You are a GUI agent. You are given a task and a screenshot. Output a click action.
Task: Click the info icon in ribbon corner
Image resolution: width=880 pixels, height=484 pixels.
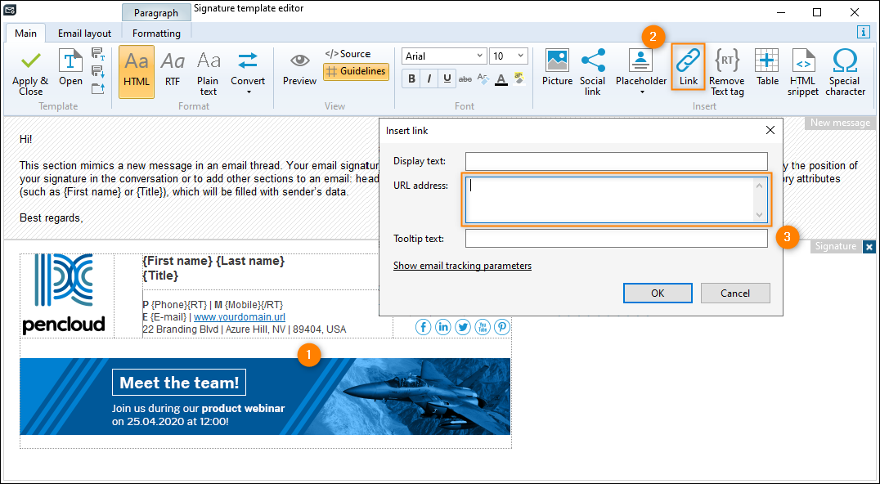[x=864, y=32]
